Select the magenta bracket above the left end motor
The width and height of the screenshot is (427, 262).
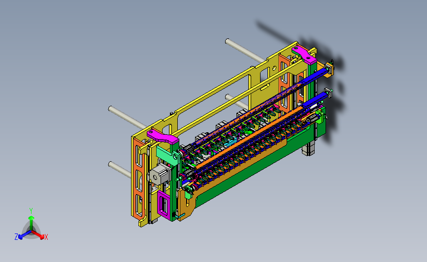point(163,137)
